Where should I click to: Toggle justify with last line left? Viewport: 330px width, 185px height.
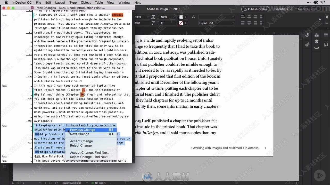click(x=243, y=23)
